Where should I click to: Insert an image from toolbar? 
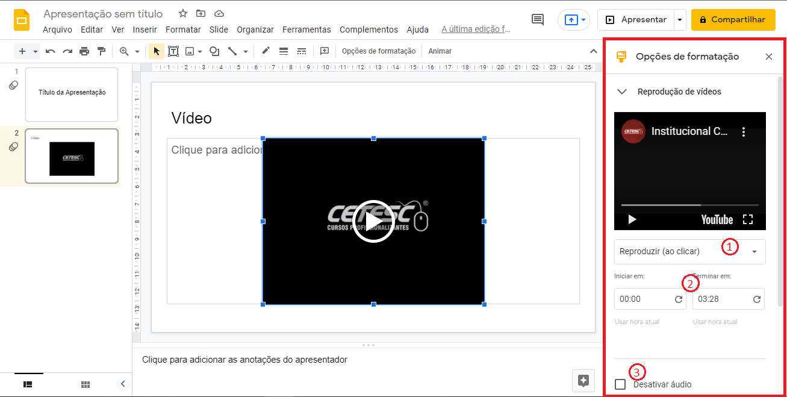(190, 51)
